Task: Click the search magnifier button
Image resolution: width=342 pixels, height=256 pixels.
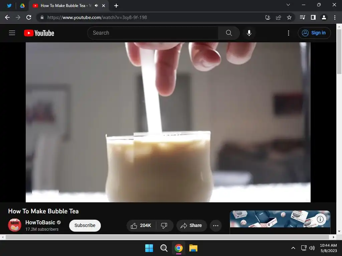Action: tap(229, 33)
